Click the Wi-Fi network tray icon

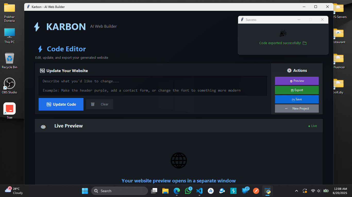click(313, 191)
